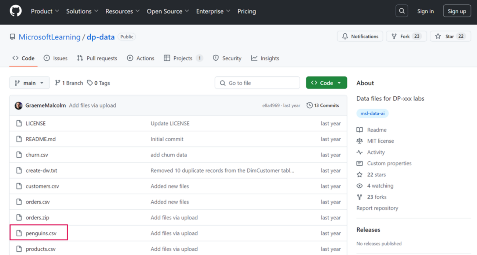Image resolution: width=477 pixels, height=255 pixels.
Task: Click the file icon next to churn.csv
Action: point(19,155)
